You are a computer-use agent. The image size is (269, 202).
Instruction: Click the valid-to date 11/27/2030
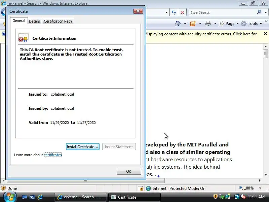pos(86,123)
